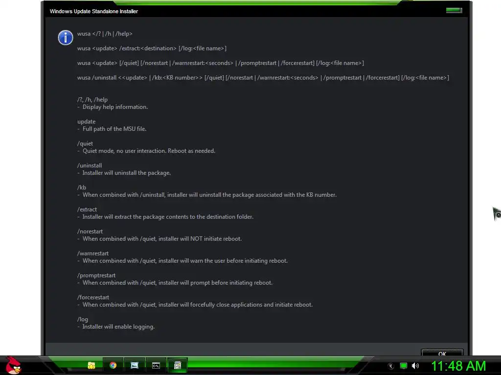Click the '/norestart' option heading
501x375 pixels.
point(90,231)
